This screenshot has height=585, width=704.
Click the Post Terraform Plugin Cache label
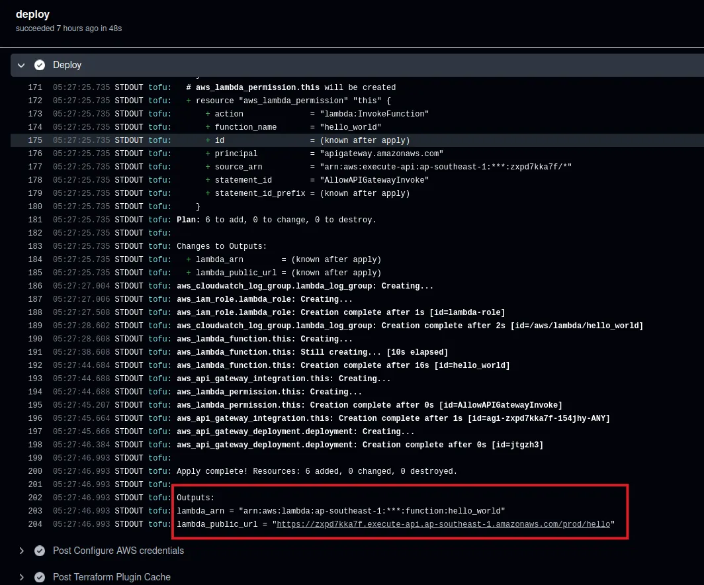coord(111,577)
